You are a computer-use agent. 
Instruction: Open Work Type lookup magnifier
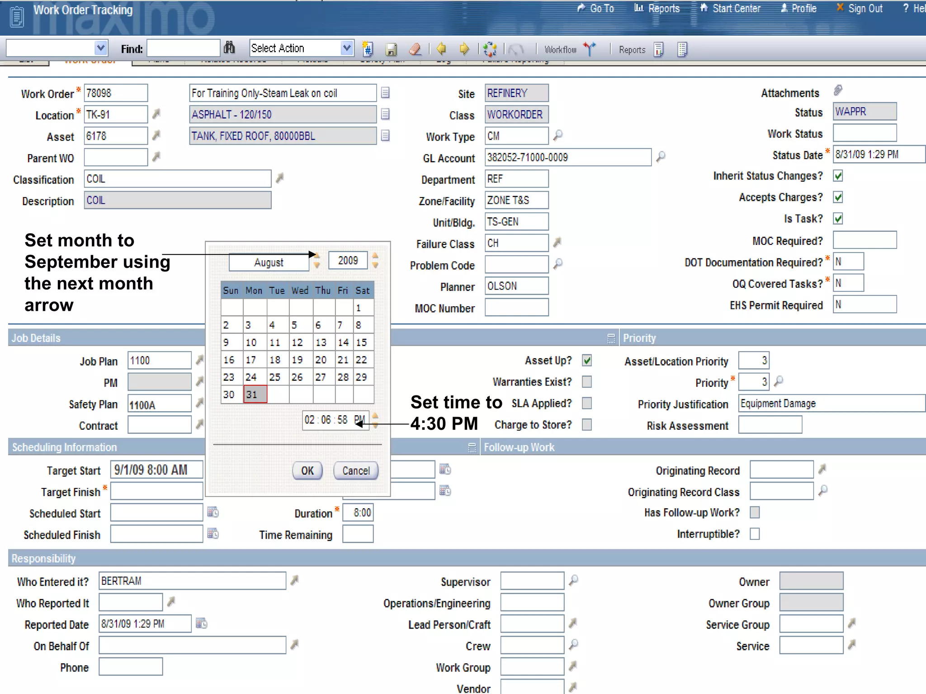558,135
